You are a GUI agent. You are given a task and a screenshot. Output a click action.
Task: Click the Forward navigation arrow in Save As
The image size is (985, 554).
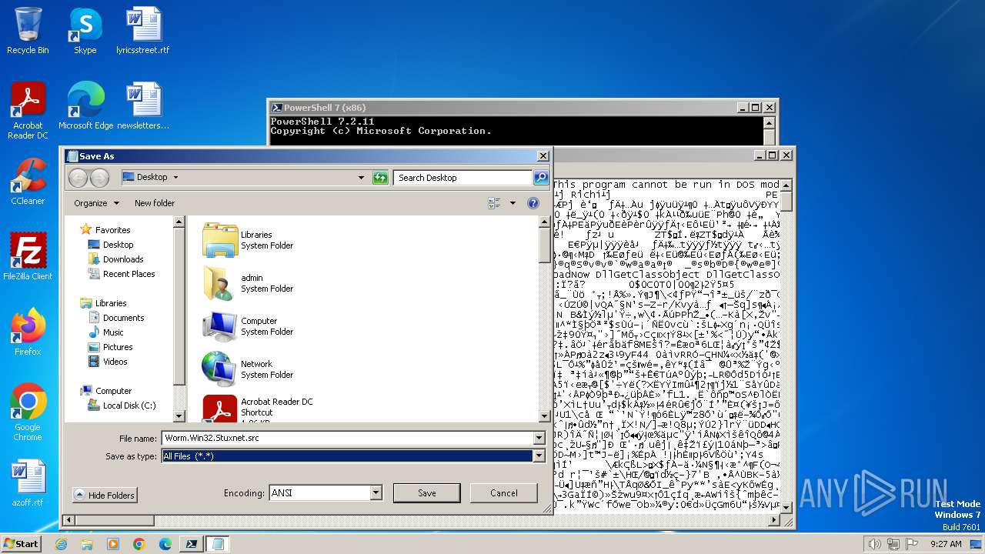click(100, 178)
